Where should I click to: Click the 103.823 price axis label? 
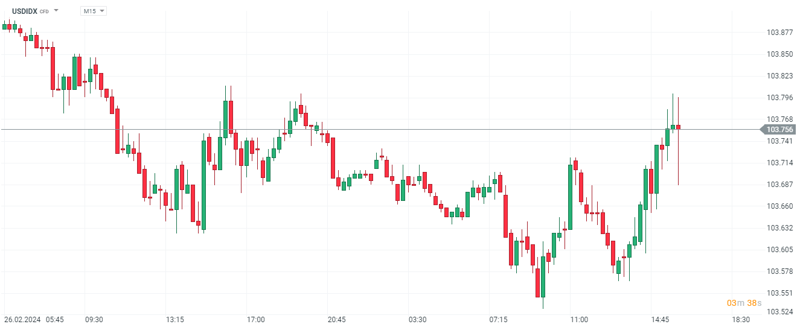click(x=779, y=76)
